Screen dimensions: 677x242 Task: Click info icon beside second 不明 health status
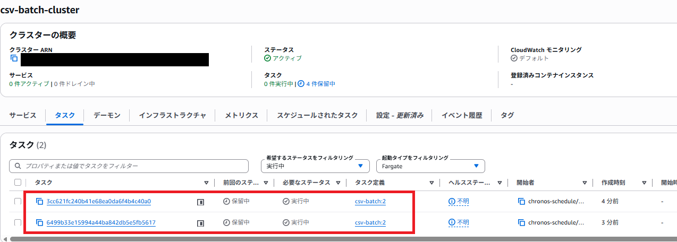click(x=452, y=222)
